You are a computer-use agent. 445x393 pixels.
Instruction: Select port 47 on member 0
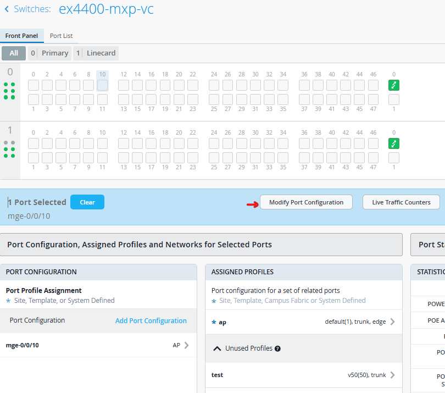(373, 99)
